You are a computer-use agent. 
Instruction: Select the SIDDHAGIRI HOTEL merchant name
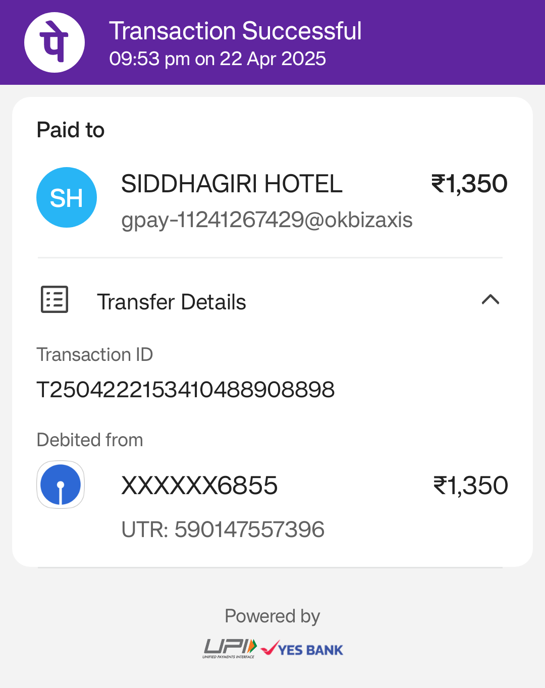(232, 184)
